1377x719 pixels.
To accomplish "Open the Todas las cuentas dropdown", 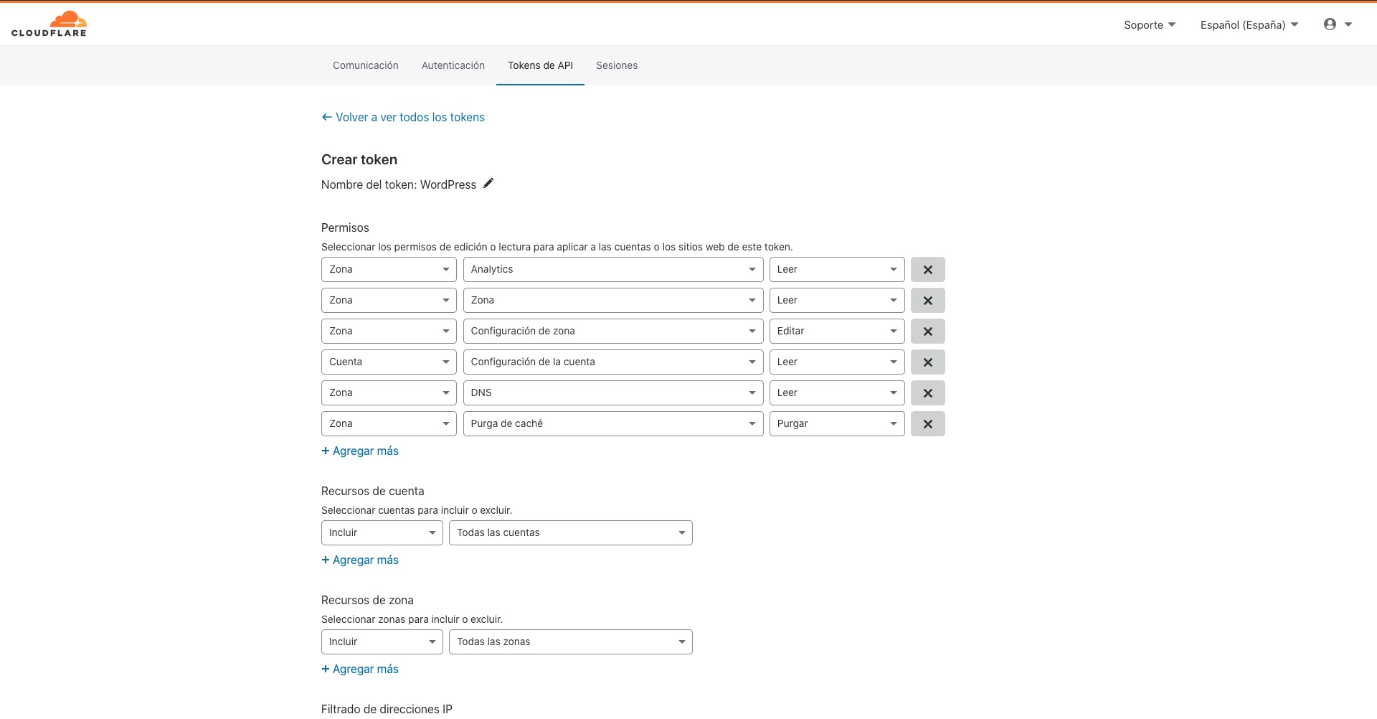I will [x=570, y=533].
